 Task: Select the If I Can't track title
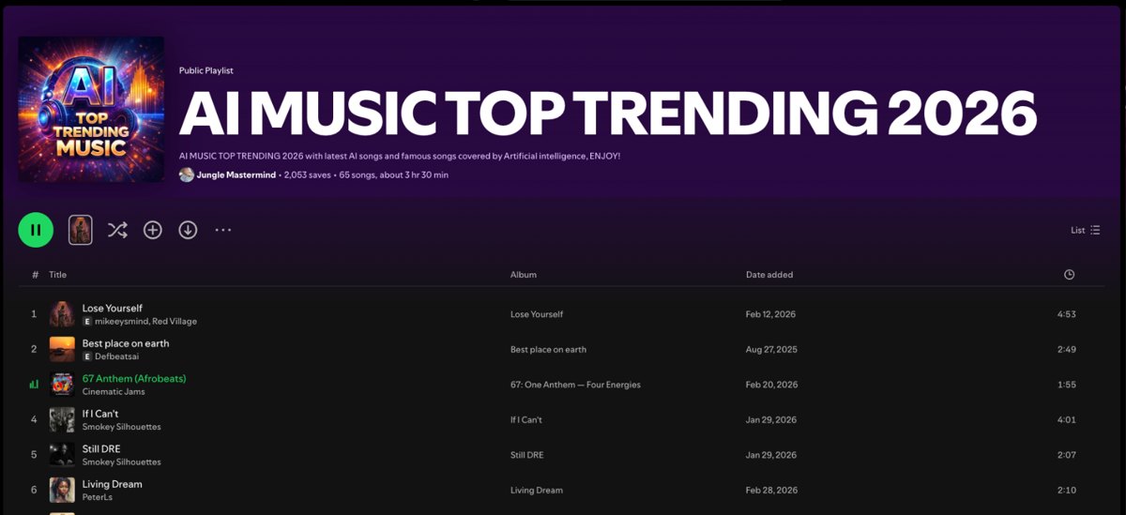click(x=100, y=414)
